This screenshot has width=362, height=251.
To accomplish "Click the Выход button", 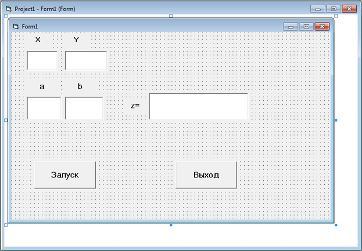I will 206,175.
